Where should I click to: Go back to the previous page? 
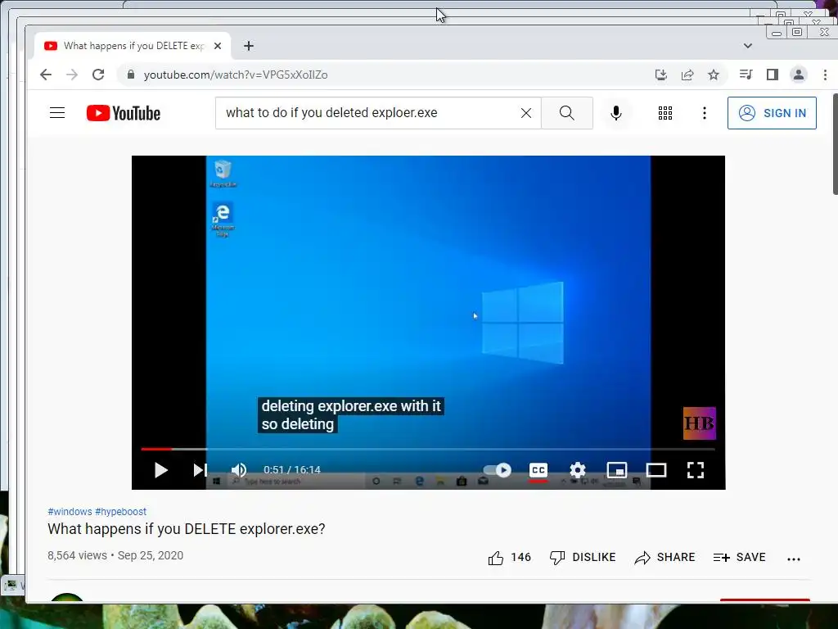tap(46, 75)
